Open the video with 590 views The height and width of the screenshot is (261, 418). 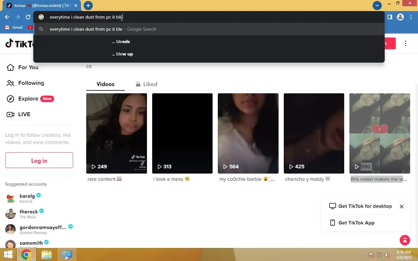point(380,133)
